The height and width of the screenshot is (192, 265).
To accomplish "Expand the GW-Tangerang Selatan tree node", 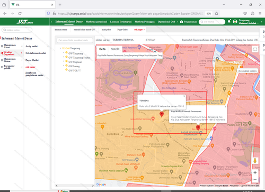I will click(63, 57).
